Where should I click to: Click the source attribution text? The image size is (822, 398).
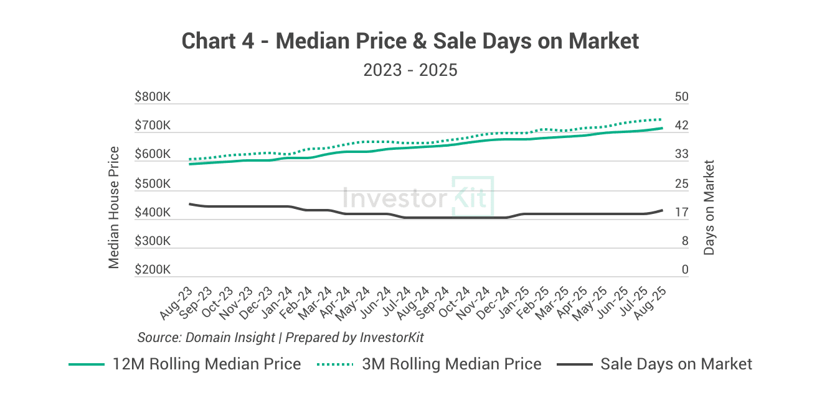[x=280, y=337]
